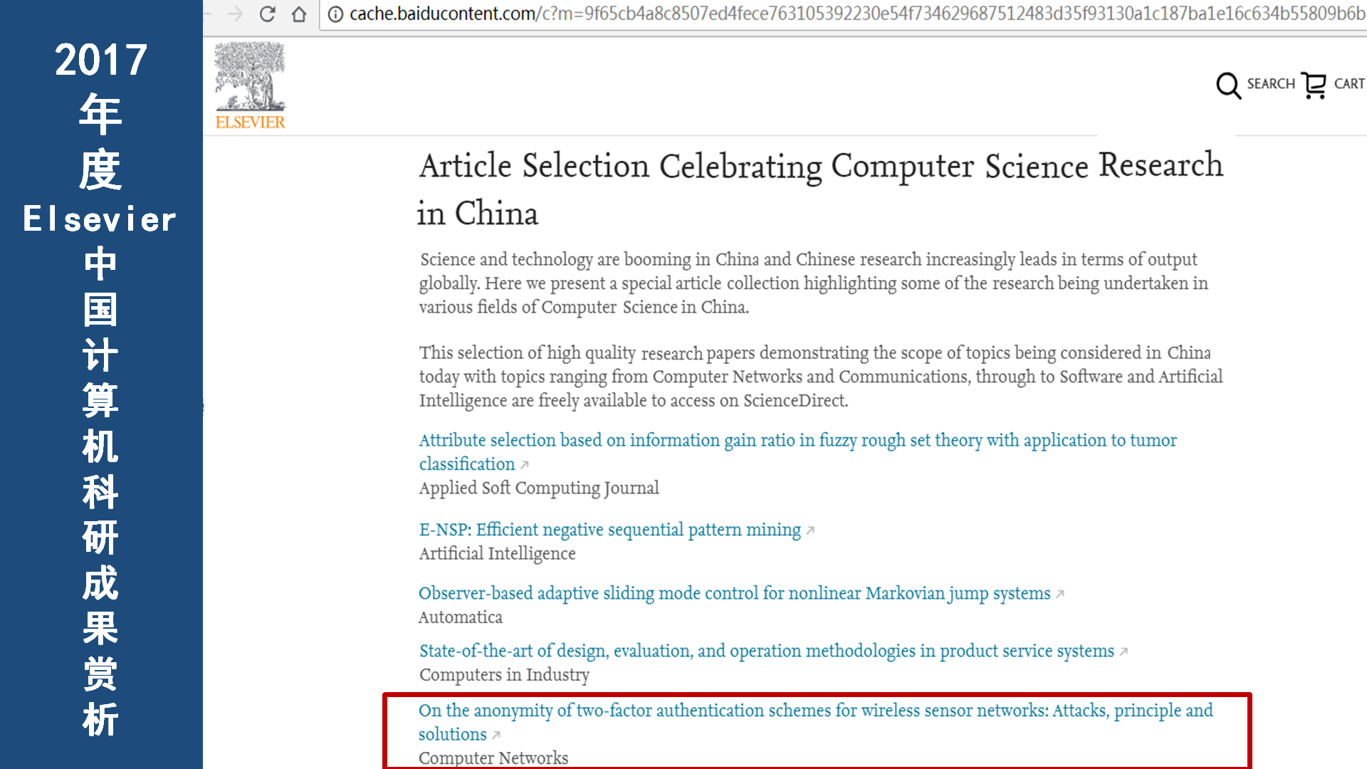Open two-factor authentication anonymity article link
1367x769 pixels.
(816, 722)
